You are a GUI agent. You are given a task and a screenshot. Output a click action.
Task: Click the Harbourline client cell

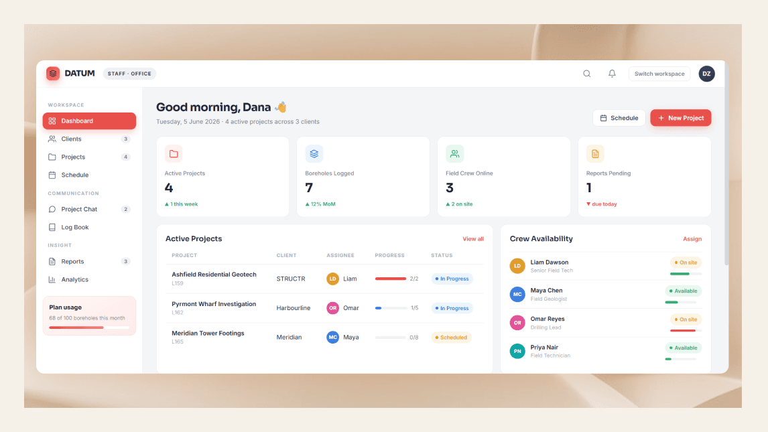294,308
